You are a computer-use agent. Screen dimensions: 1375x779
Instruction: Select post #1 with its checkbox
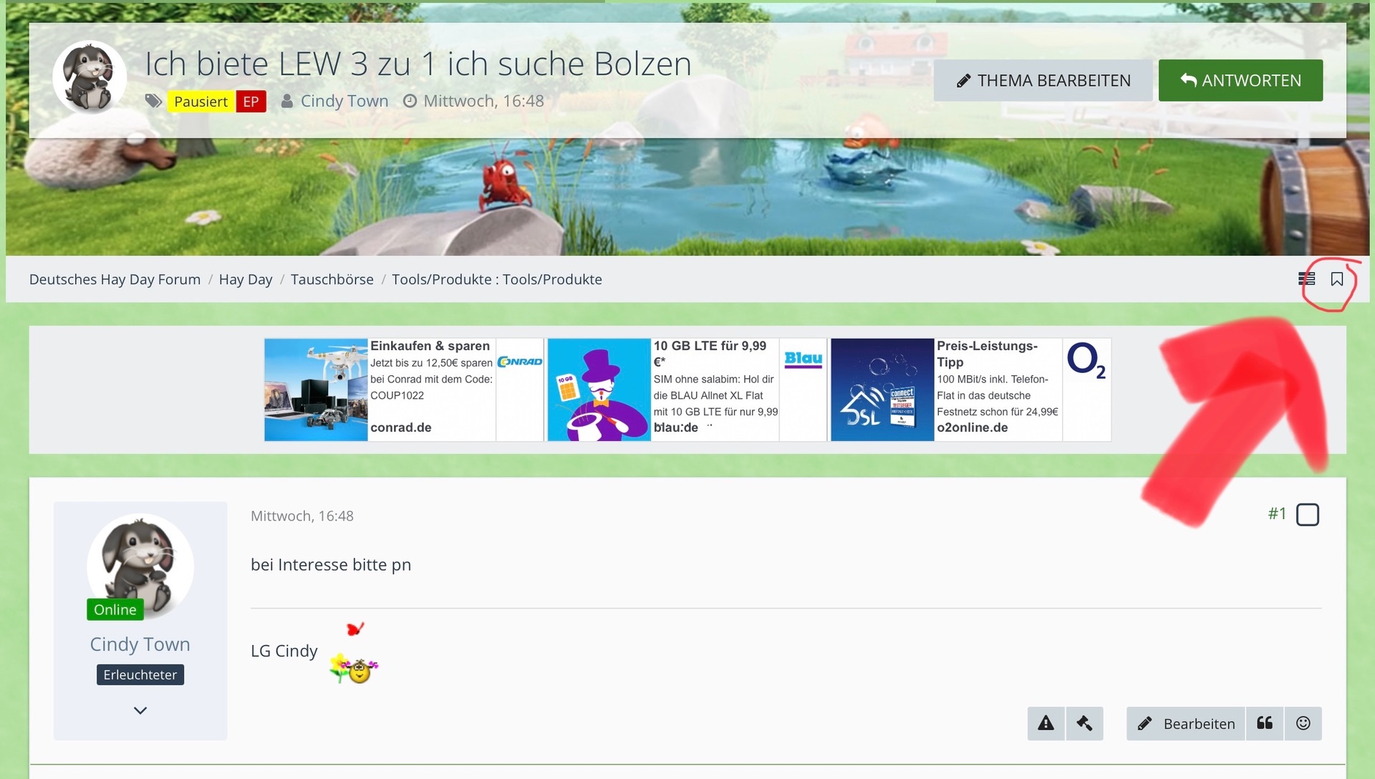coord(1307,514)
